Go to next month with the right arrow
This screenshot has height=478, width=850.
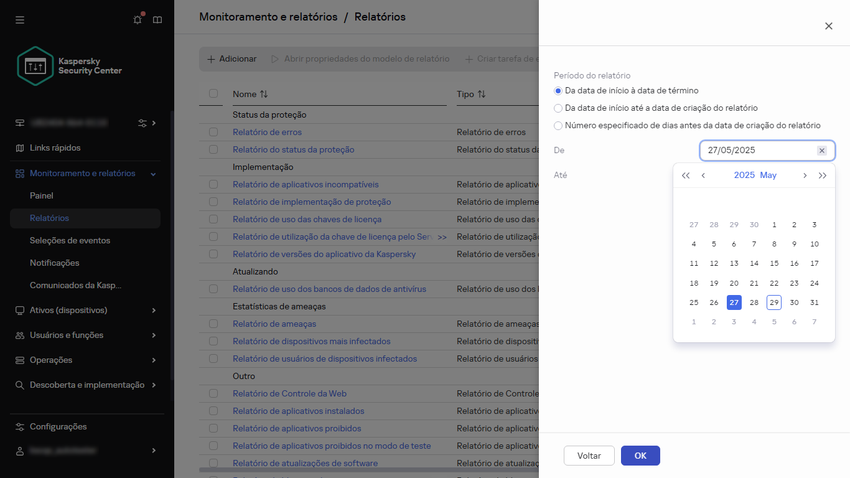tap(805, 176)
